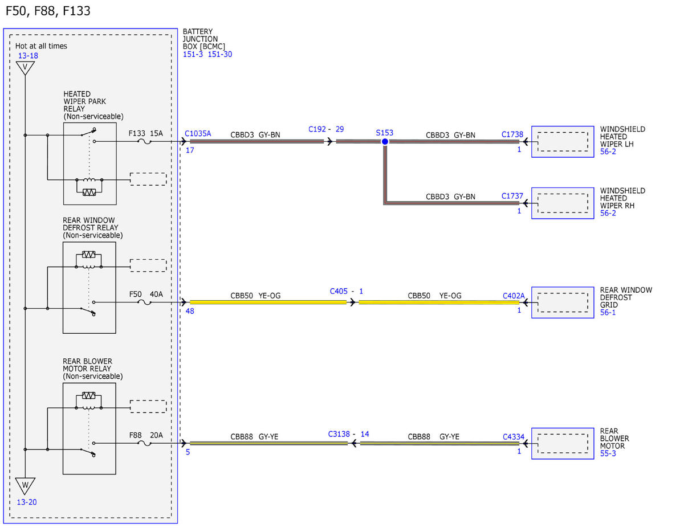This screenshot has width=684, height=528.
Task: Open the 56-2 link under Wiper LH
Action: [608, 152]
